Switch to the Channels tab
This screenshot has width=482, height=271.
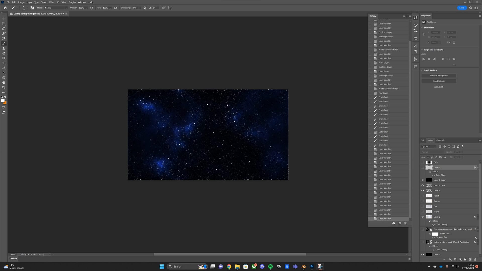pyautogui.click(x=440, y=140)
